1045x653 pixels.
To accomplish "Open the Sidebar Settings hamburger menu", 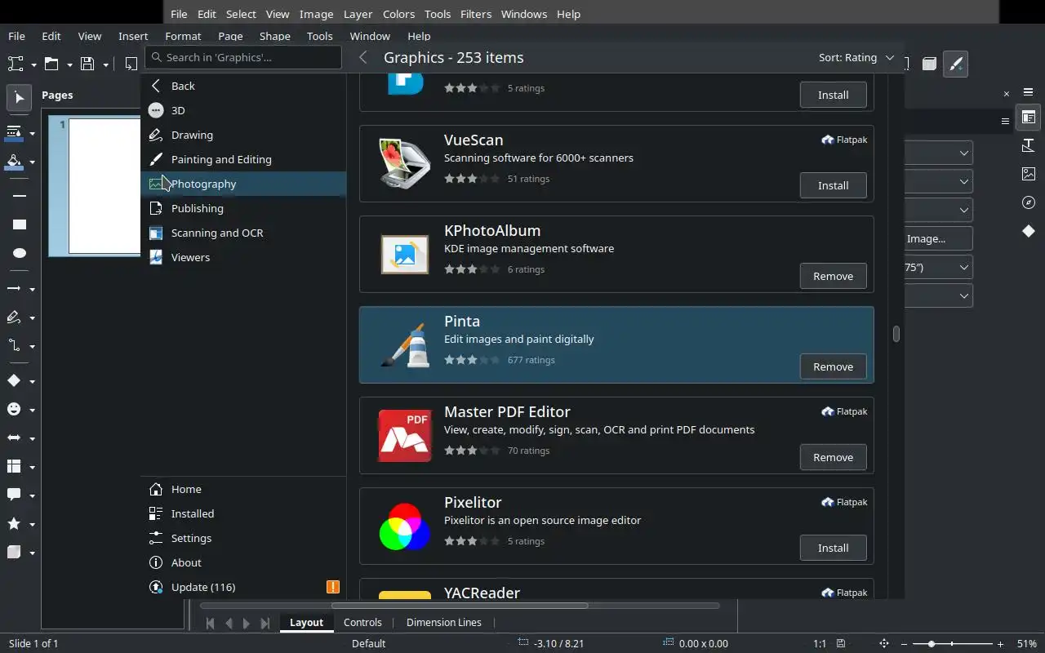I will 1029,92.
